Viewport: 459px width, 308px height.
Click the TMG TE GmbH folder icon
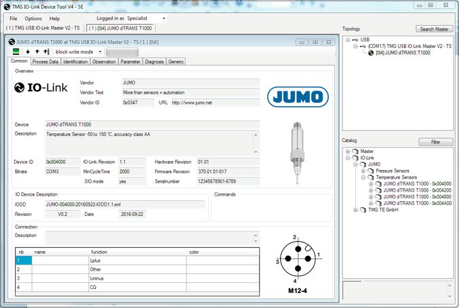coord(363,210)
